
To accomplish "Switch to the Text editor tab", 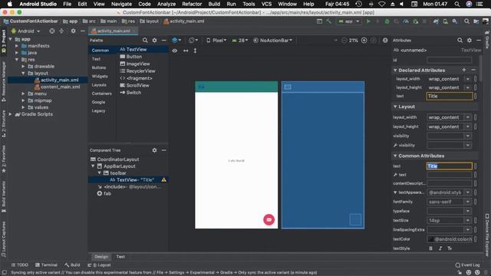I will [x=120, y=257].
